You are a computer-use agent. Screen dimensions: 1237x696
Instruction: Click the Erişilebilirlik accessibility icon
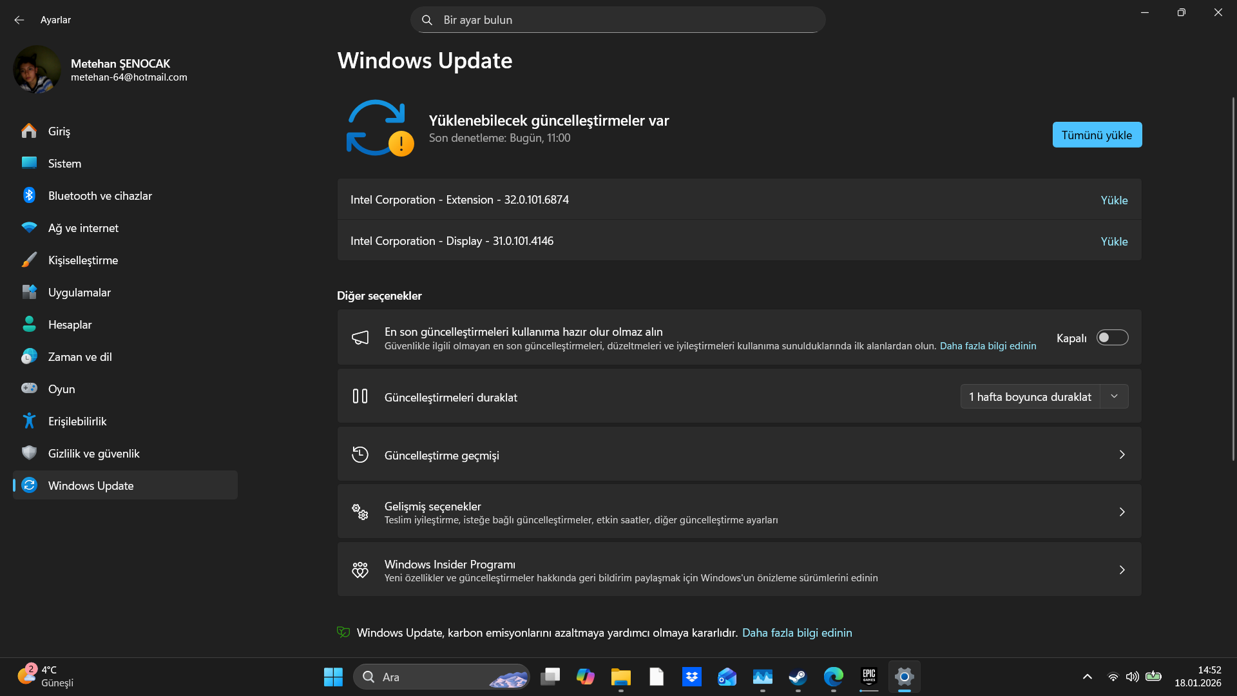tap(29, 421)
